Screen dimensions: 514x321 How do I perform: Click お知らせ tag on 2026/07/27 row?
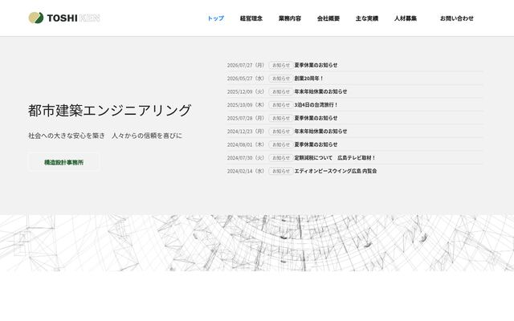tap(281, 65)
